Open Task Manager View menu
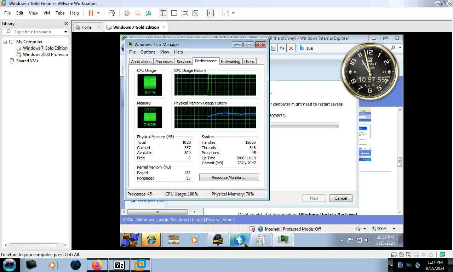 [x=165, y=52]
